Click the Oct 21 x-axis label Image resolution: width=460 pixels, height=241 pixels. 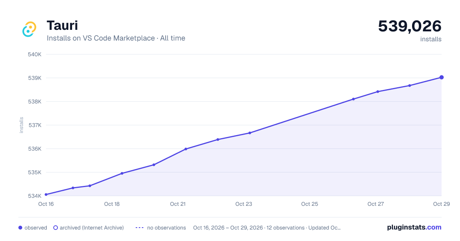178,204
